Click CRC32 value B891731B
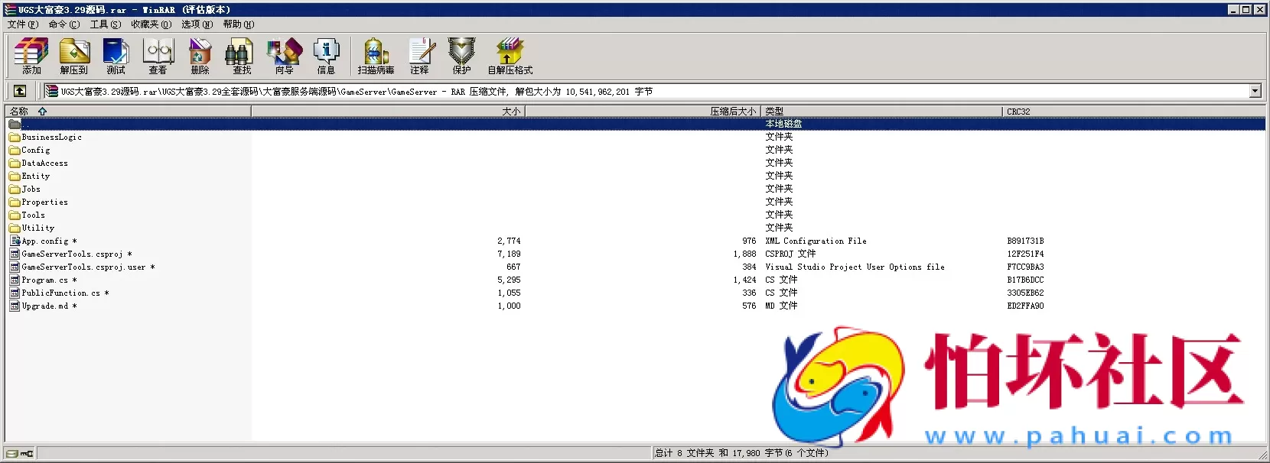 pos(1025,241)
